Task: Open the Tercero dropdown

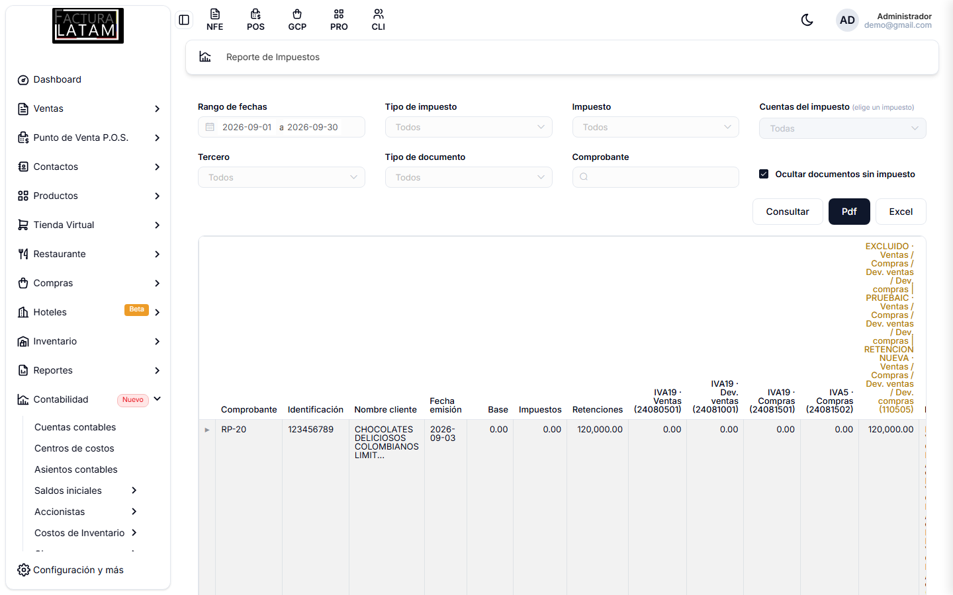Action: click(281, 177)
